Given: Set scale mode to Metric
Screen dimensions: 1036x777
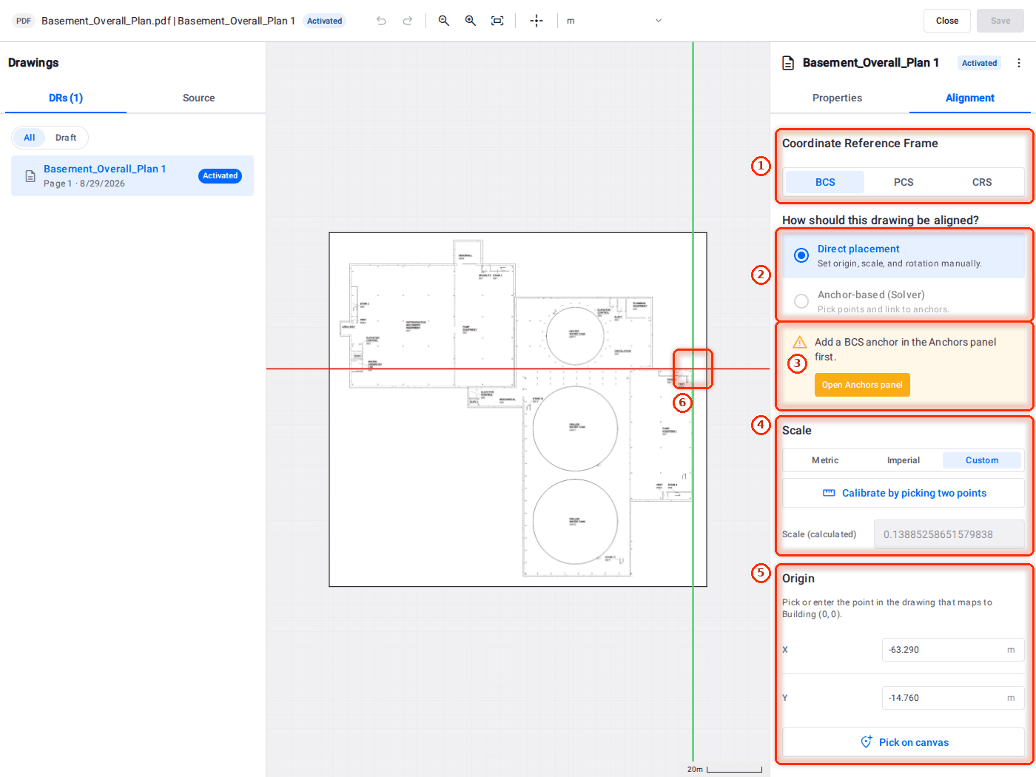Looking at the screenshot, I should click(x=825, y=460).
